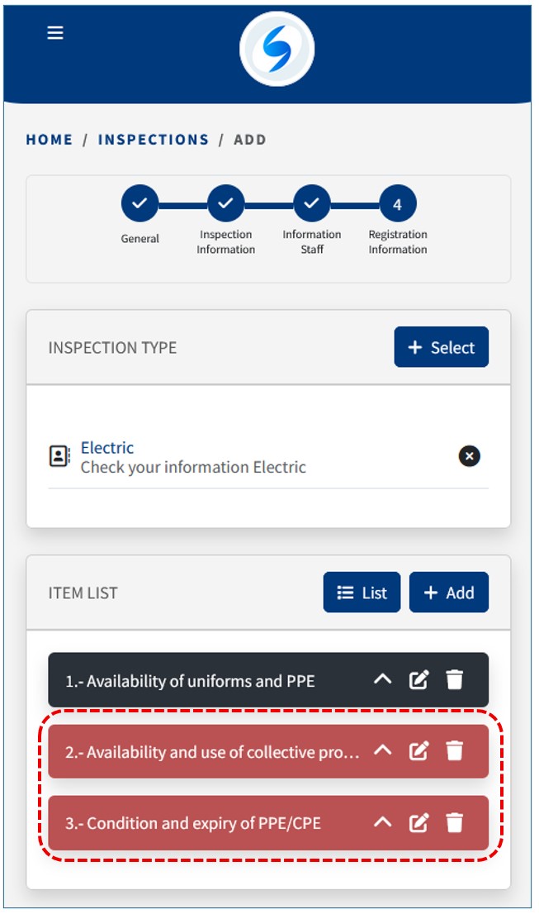
Task: Jump to the General step
Action: point(140,203)
